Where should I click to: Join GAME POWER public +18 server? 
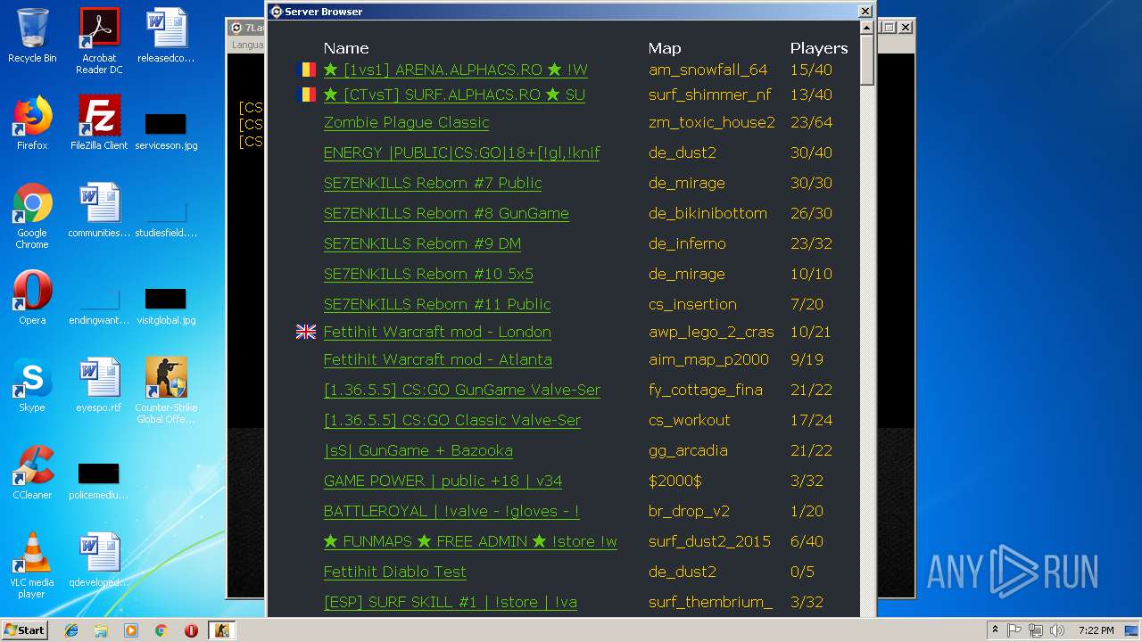[x=443, y=481]
